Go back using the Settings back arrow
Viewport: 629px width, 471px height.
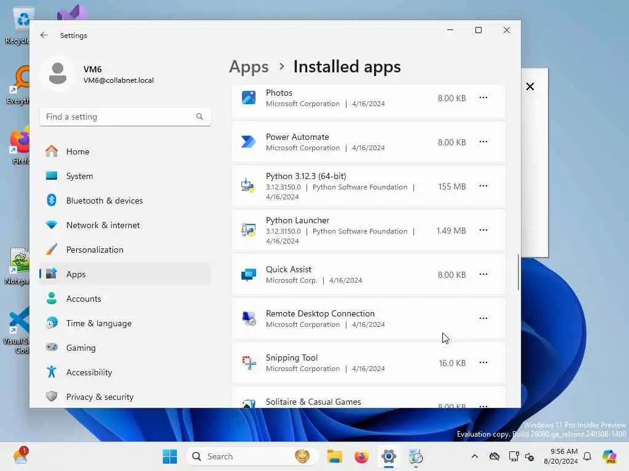[x=44, y=35]
